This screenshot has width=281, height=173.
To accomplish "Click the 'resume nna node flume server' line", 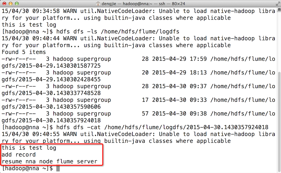I will (50, 162).
